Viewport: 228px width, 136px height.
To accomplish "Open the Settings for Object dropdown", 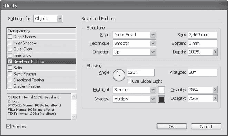I will click(x=48, y=19).
